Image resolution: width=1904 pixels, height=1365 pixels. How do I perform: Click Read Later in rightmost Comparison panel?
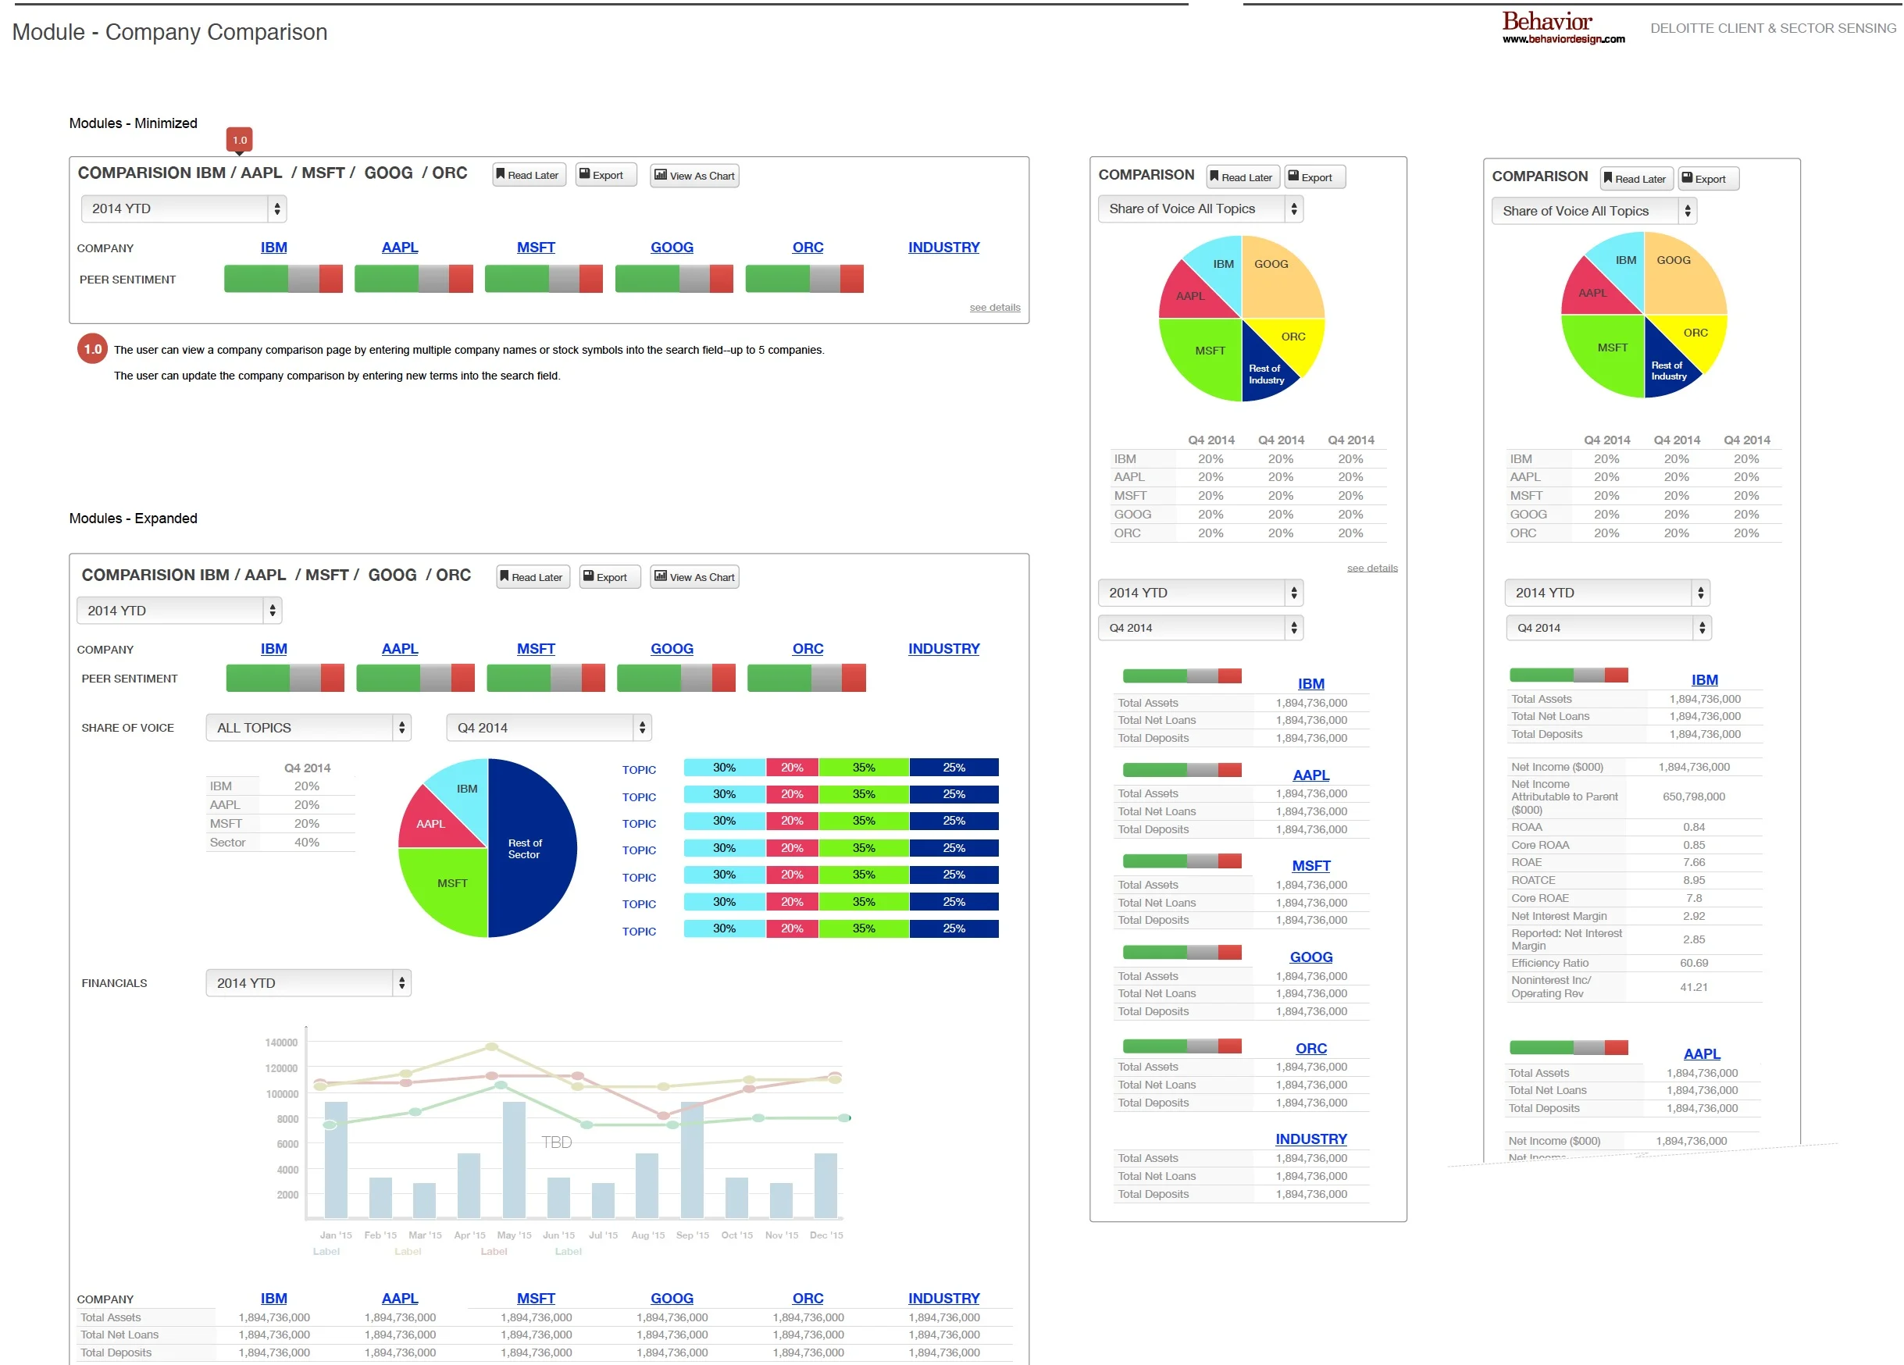(1637, 179)
